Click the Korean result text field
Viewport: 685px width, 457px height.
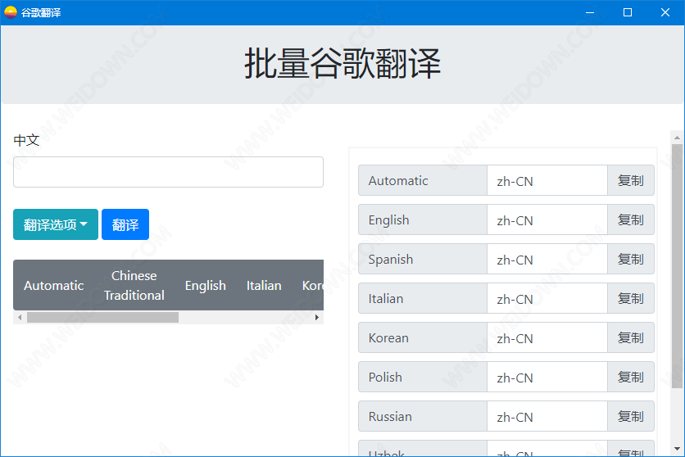pyautogui.click(x=547, y=337)
